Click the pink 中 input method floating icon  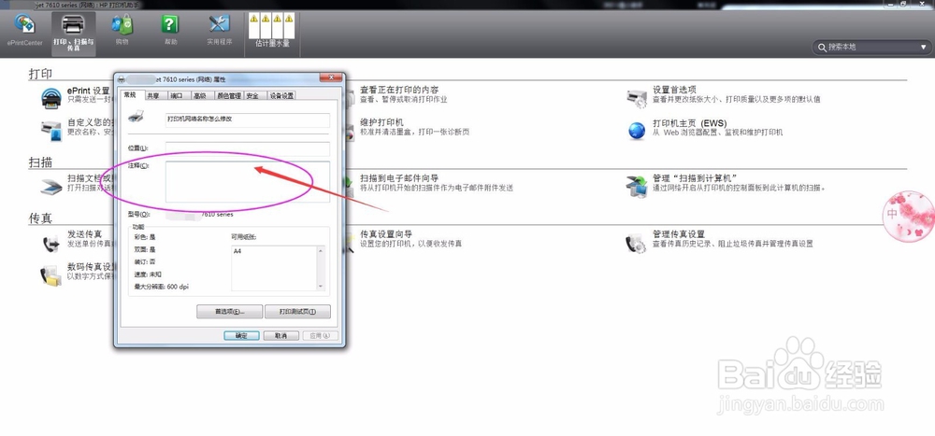coord(908,217)
